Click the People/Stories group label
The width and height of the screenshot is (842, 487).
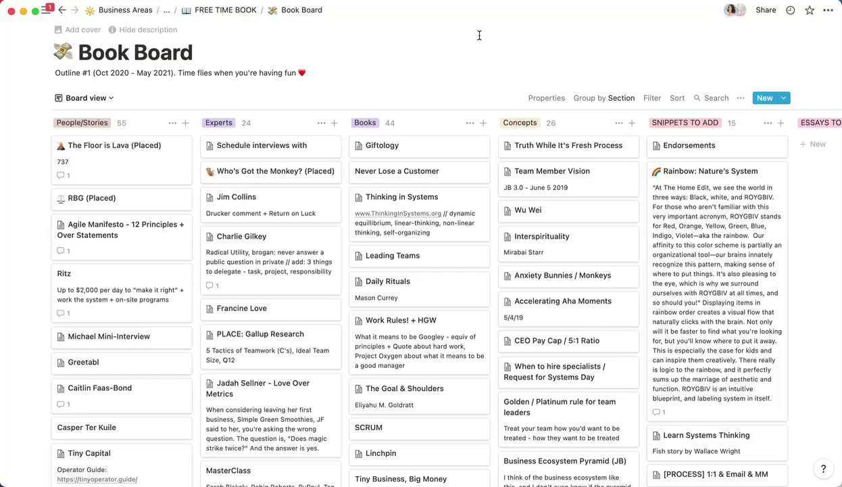tap(82, 123)
